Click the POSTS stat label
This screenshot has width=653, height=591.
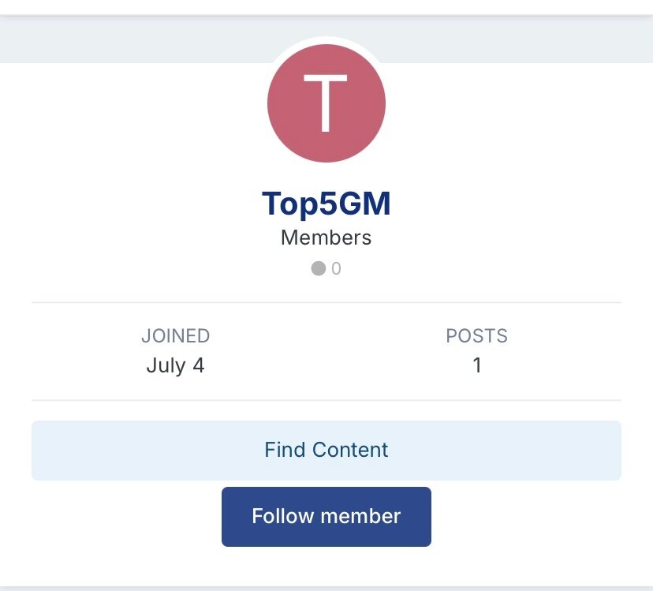pos(476,336)
